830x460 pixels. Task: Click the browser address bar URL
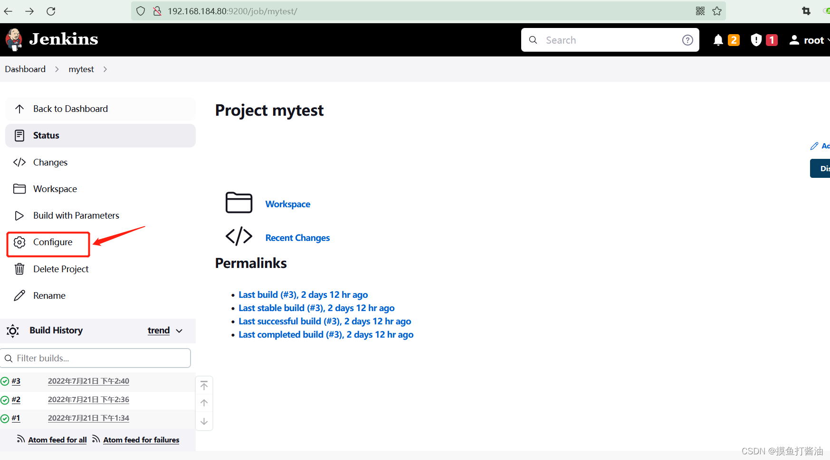[x=232, y=11]
